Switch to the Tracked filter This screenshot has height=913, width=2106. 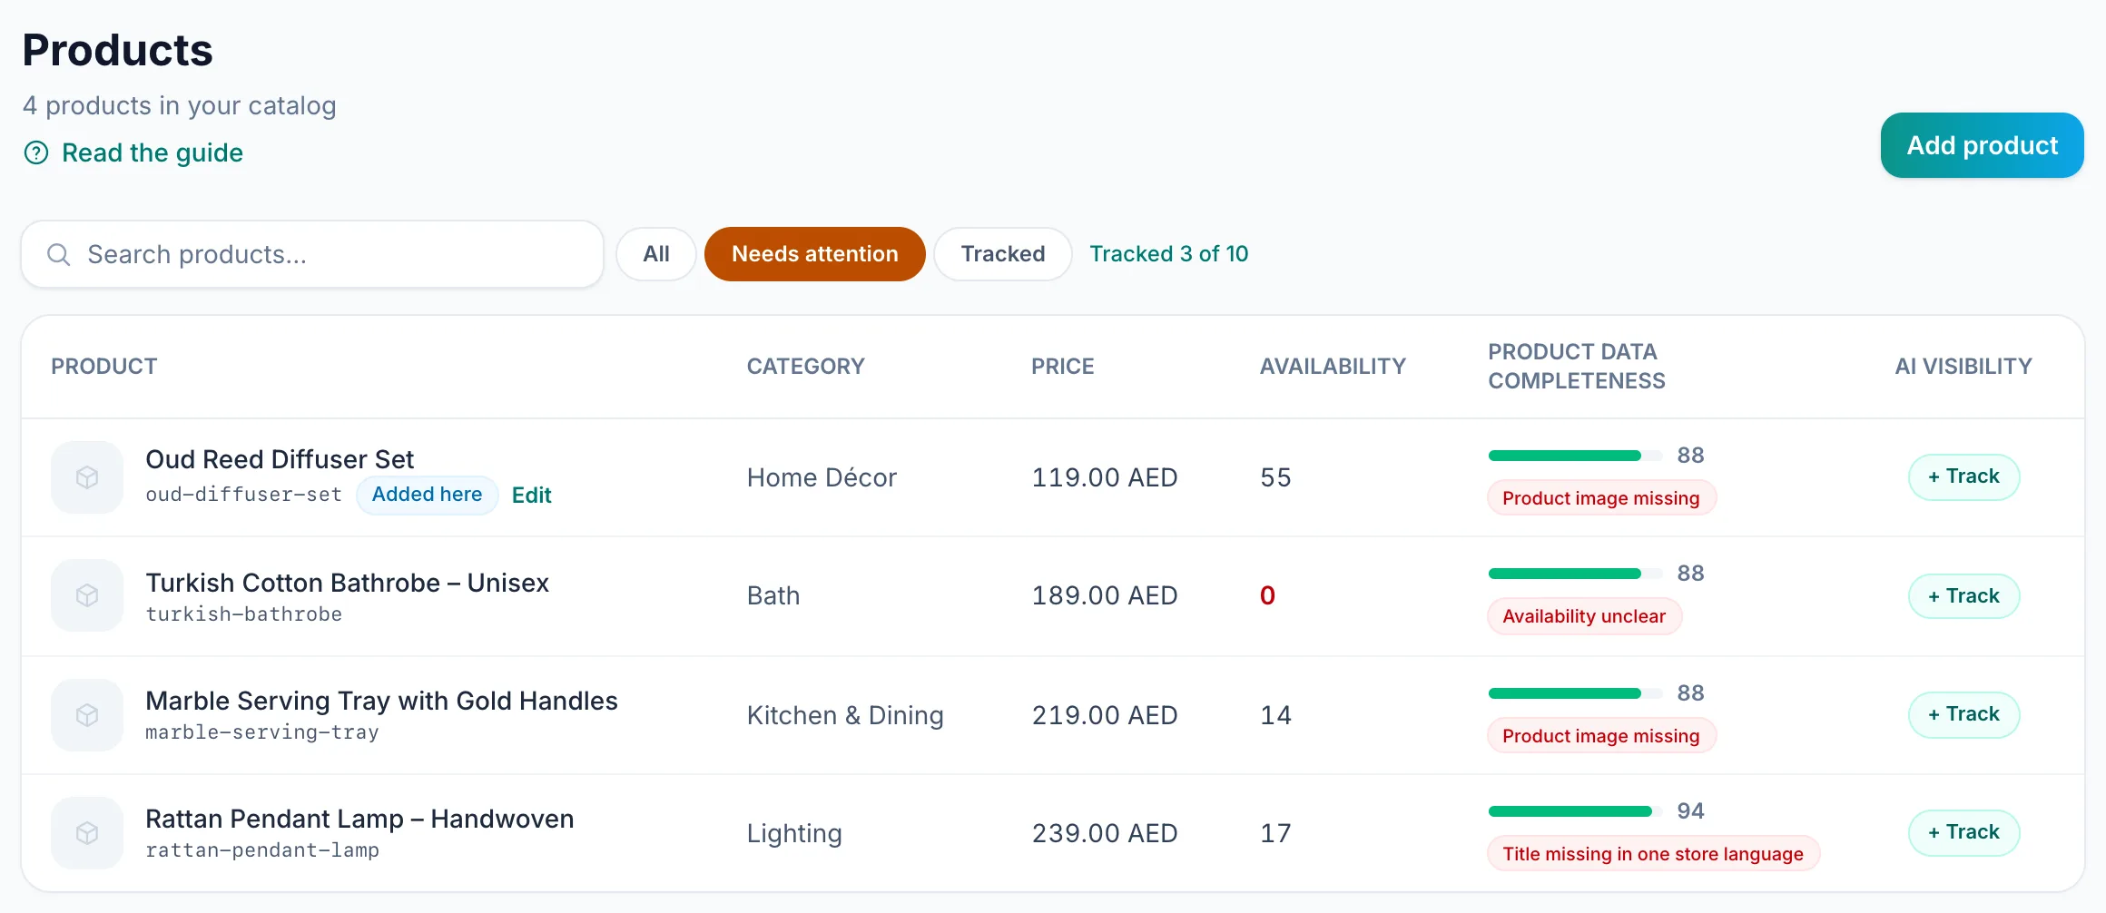click(x=1003, y=254)
